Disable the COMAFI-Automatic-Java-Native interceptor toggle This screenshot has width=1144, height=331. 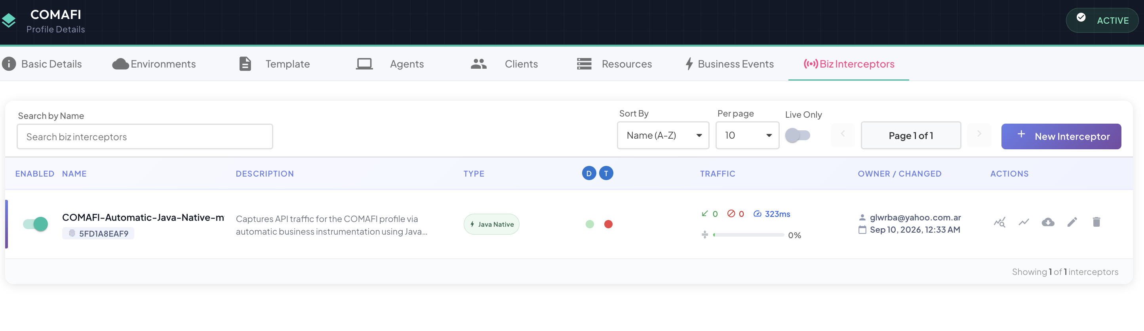point(36,224)
